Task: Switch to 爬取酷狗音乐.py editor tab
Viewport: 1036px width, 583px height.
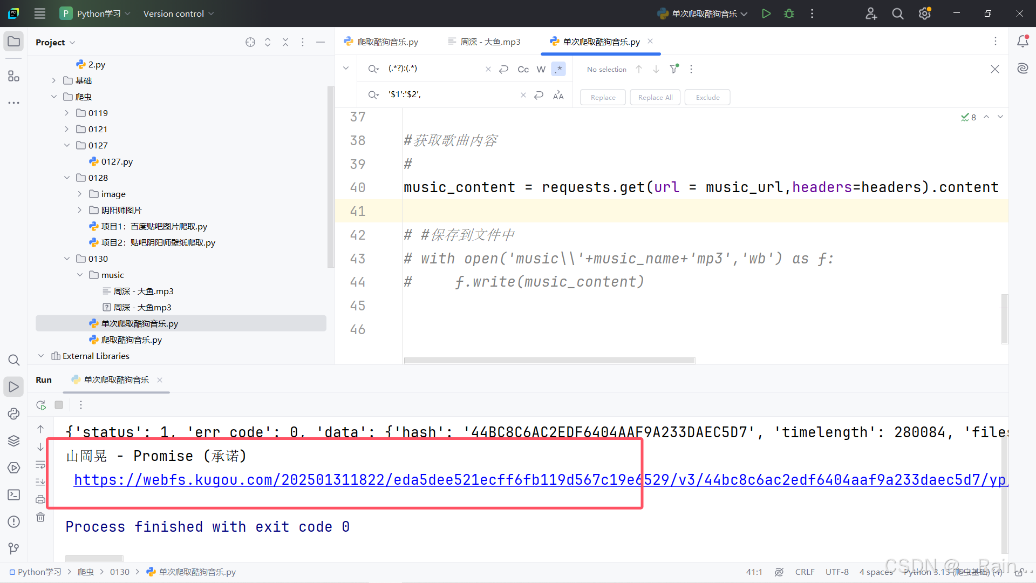Action: (x=387, y=42)
